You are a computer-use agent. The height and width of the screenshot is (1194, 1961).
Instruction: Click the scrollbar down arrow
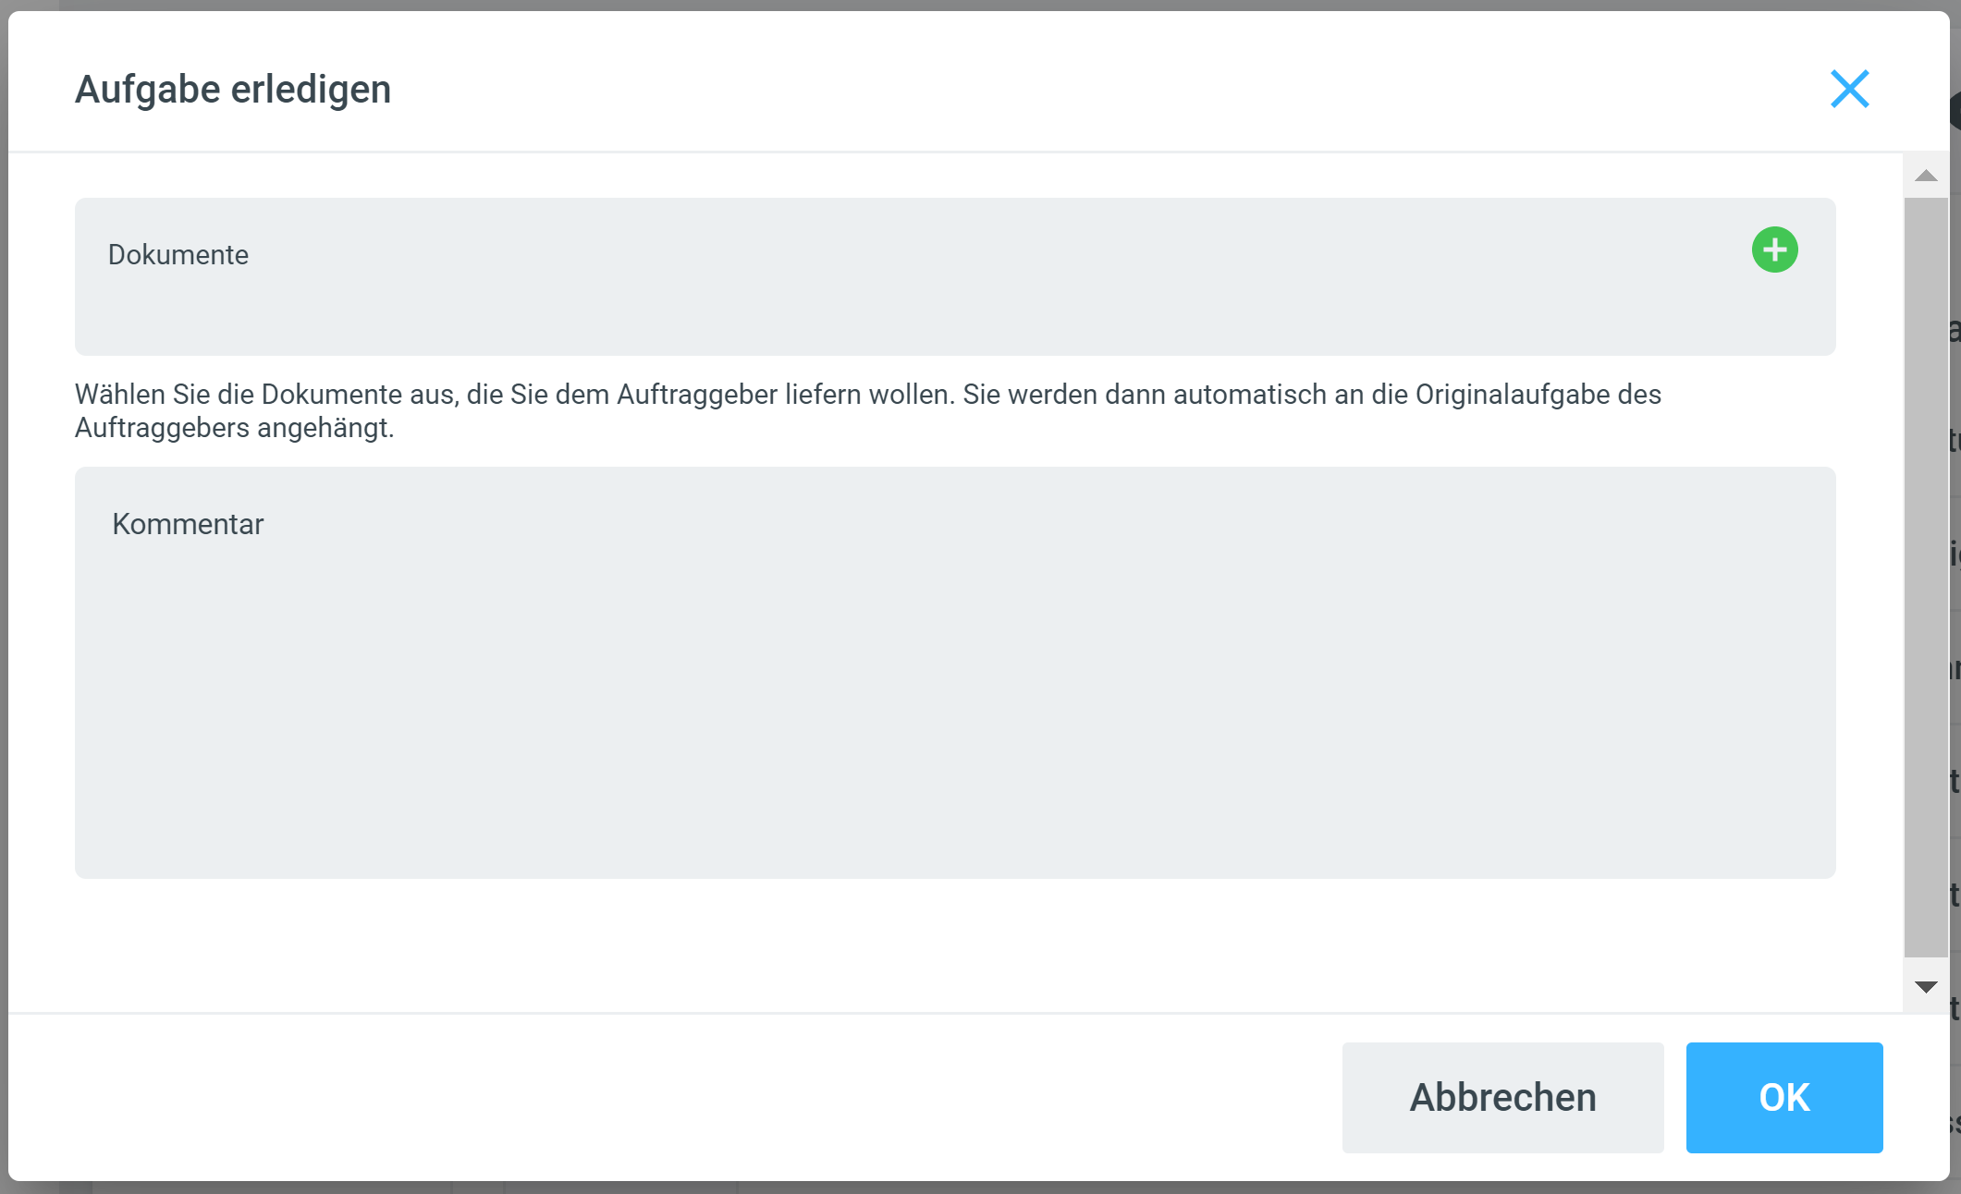(x=1926, y=987)
